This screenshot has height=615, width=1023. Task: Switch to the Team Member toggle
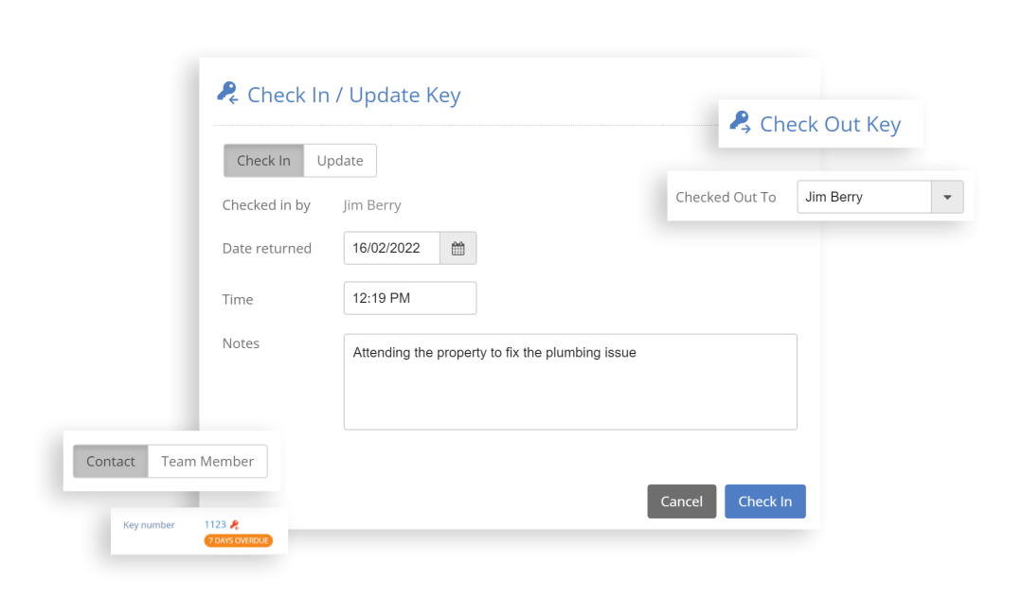click(207, 461)
